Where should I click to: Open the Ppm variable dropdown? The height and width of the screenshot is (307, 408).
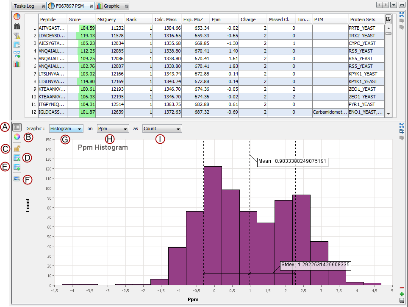[113, 128]
